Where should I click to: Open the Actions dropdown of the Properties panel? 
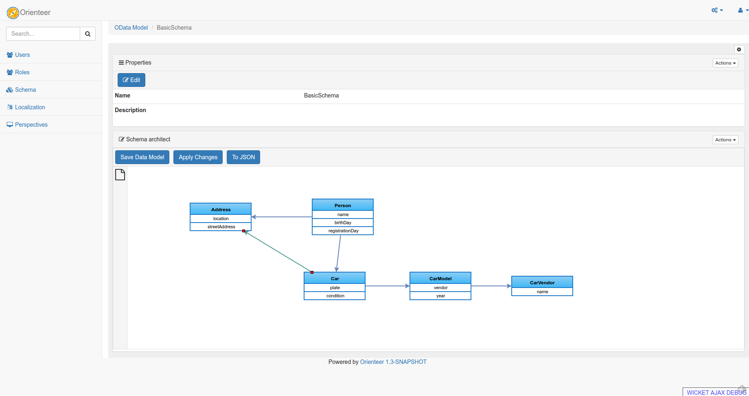click(725, 63)
